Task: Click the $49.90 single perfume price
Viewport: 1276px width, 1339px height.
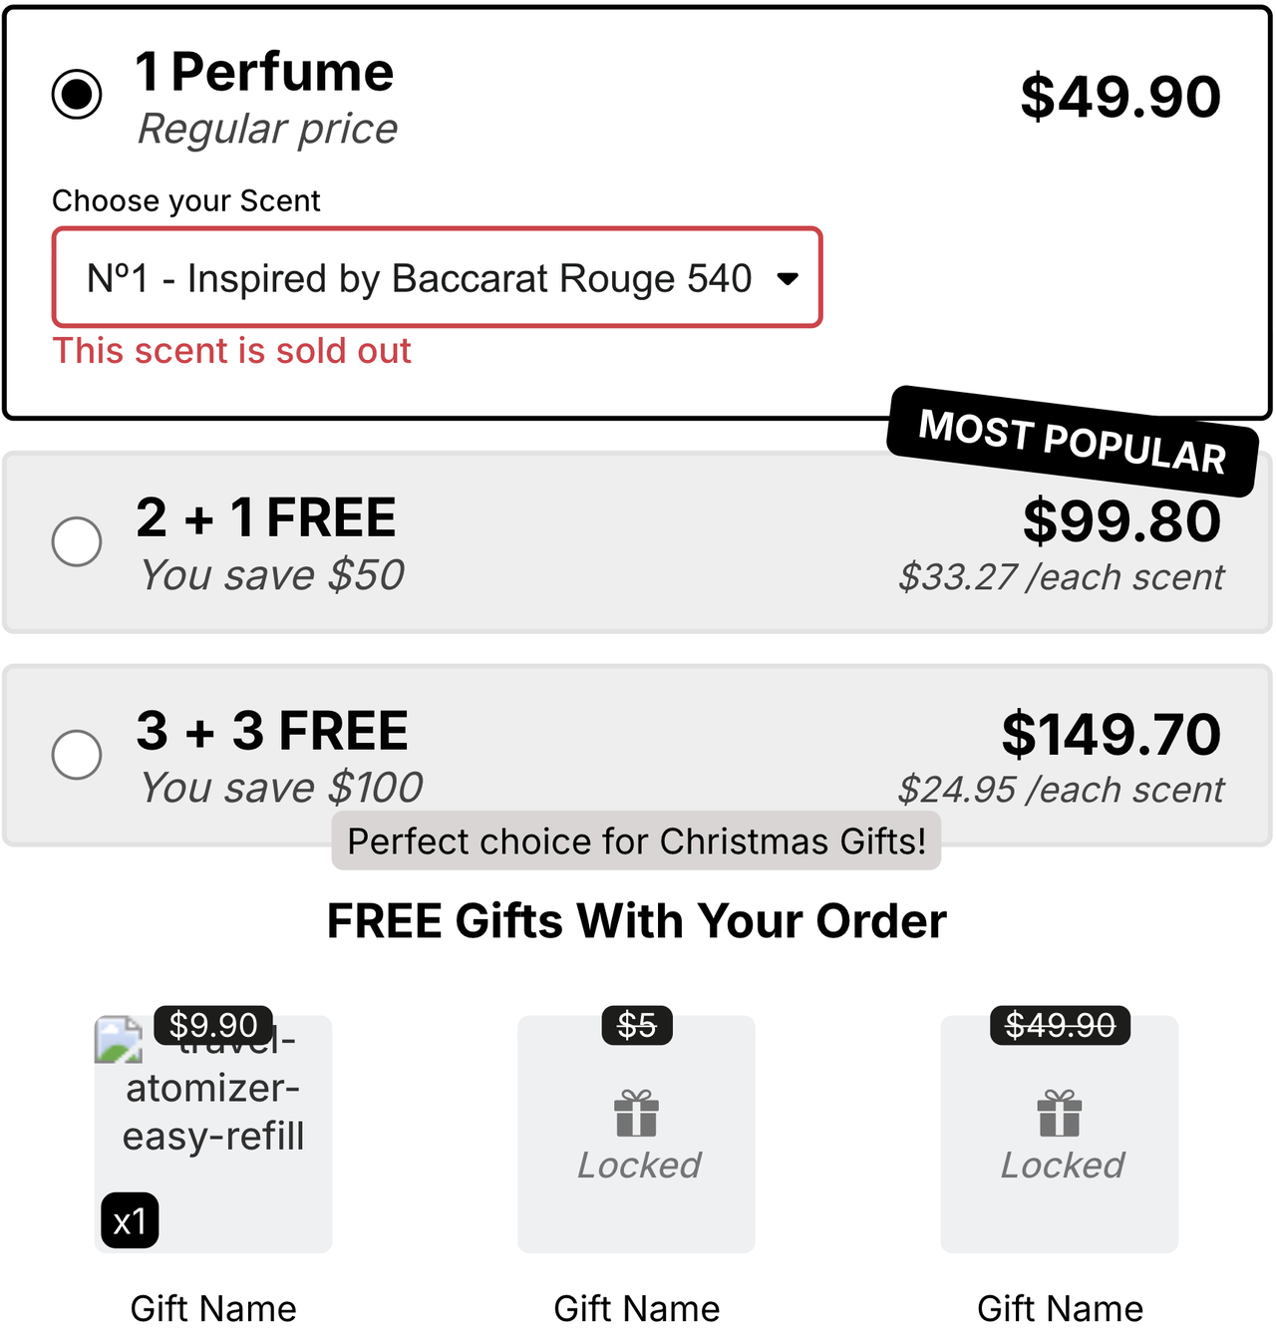Action: (1119, 97)
